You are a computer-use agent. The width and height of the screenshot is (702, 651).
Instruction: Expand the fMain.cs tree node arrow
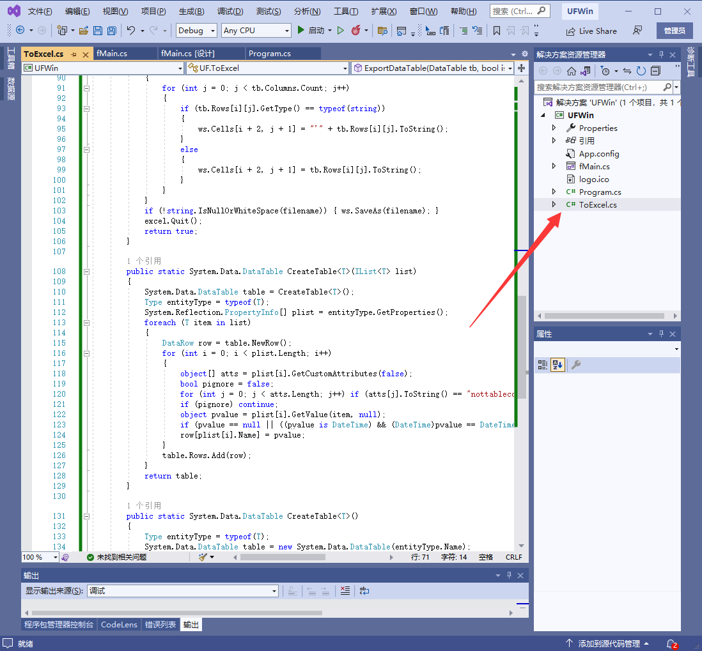coord(554,166)
